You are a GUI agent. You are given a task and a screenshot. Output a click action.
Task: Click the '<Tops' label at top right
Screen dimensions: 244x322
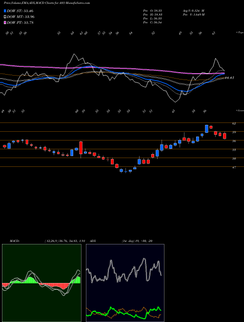coord(240,33)
